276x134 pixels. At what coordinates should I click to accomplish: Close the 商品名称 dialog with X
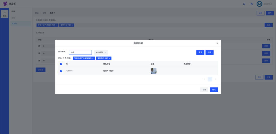point(217,43)
